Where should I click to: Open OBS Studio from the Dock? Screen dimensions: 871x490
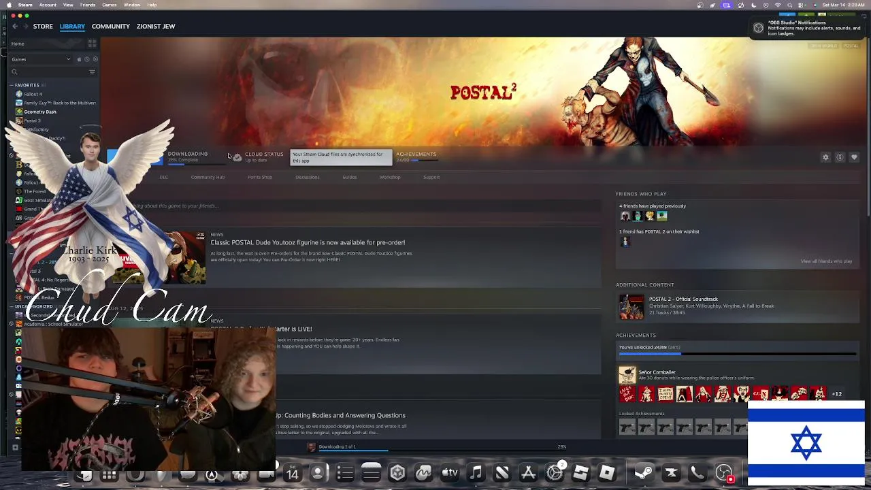coord(724,472)
